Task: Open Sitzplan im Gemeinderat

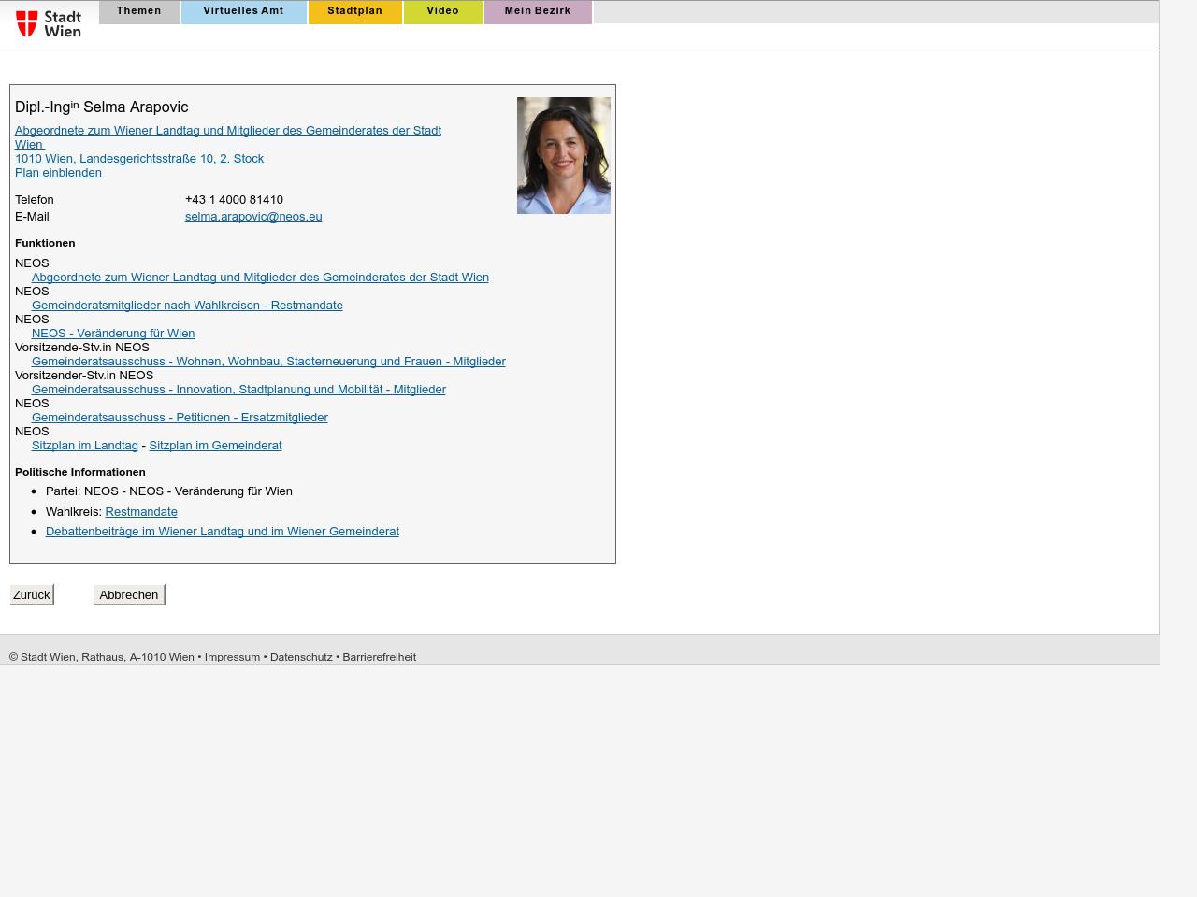Action: point(215,446)
